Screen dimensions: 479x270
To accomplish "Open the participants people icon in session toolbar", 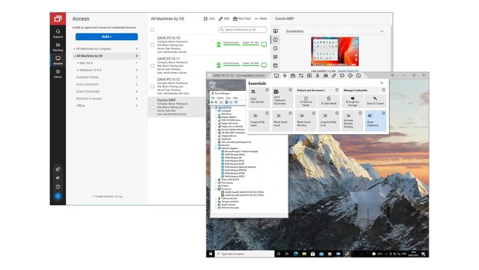I will (326, 75).
